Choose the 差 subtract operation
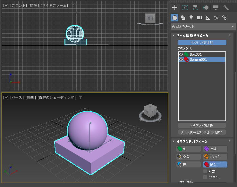237x187 pixels. click(189, 165)
